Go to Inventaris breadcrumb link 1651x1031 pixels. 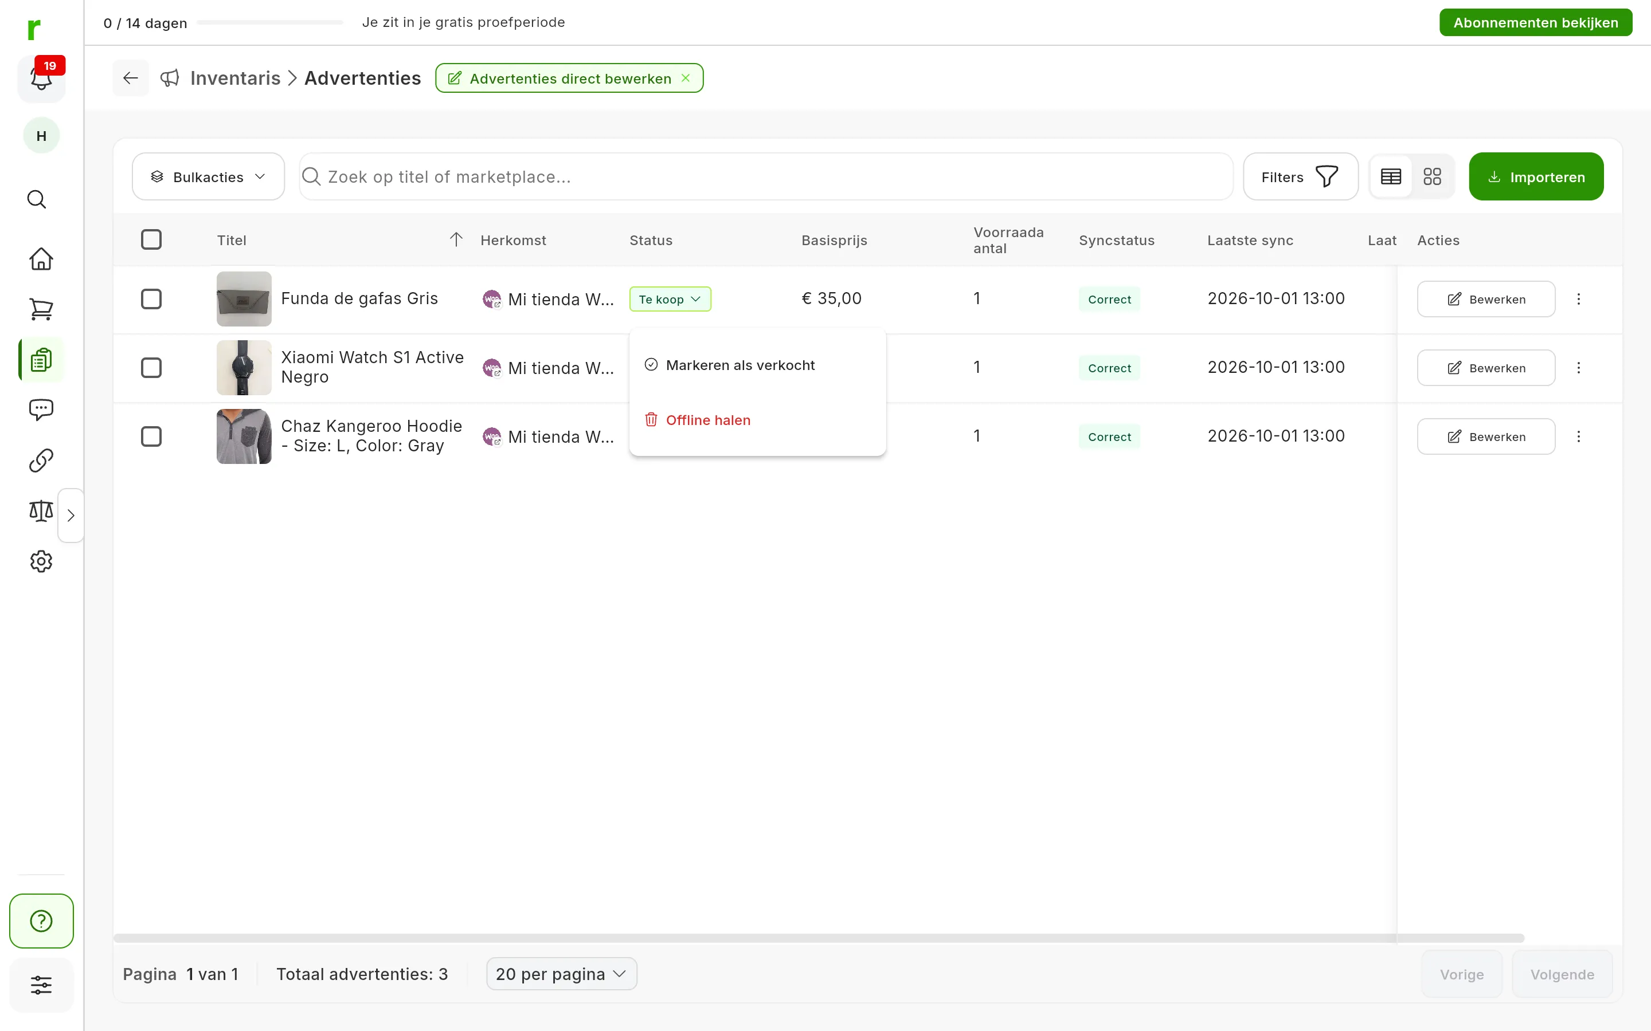(x=236, y=78)
